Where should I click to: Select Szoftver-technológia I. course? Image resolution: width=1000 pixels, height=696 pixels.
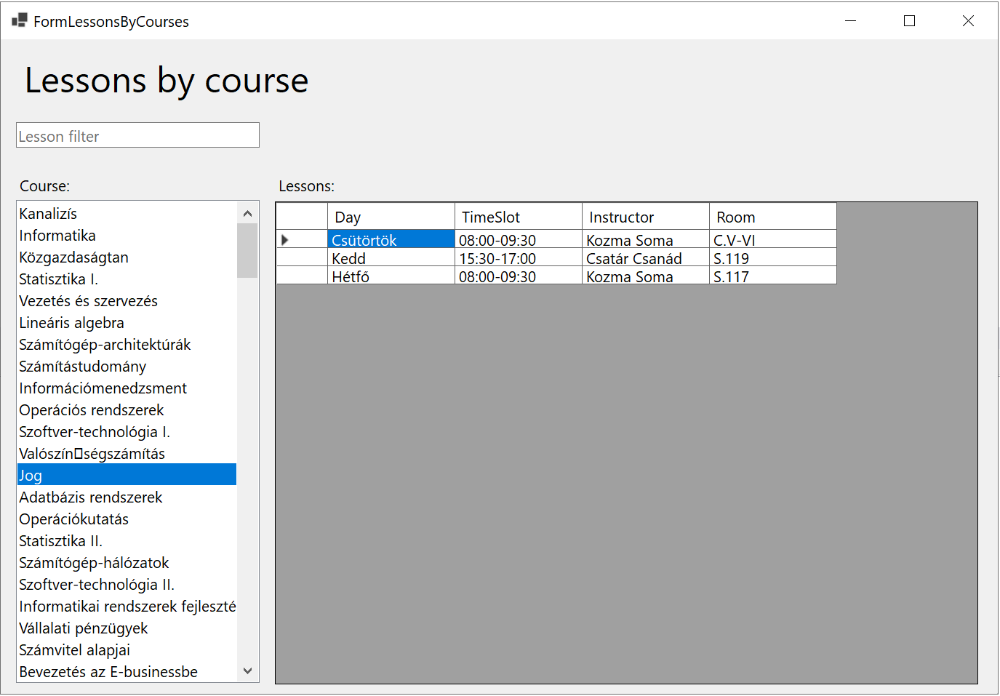(x=127, y=431)
